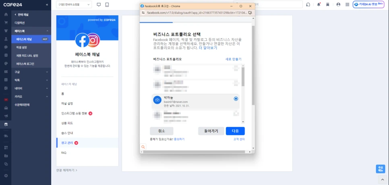Go back via 판매 채널 header

pyautogui.click(x=22, y=14)
